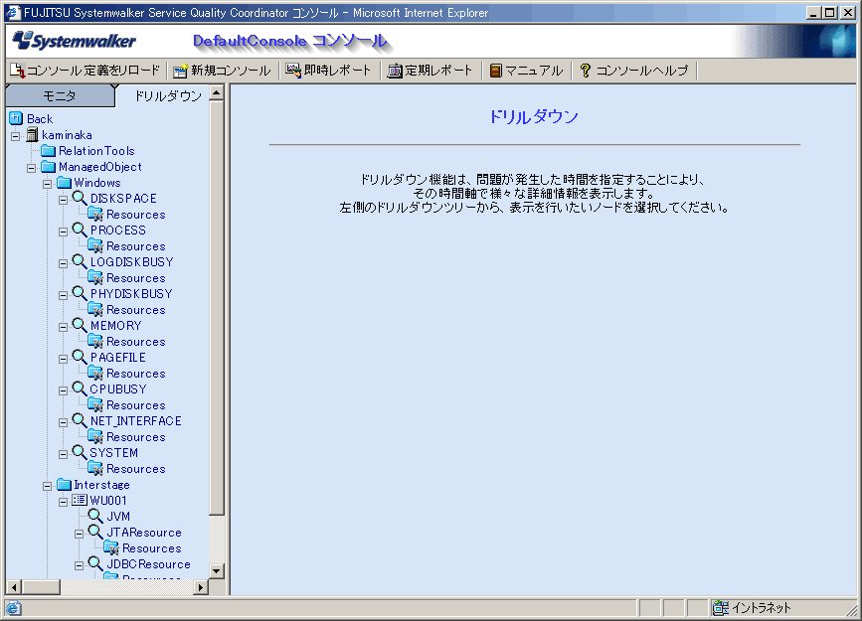Collapse the NET_INTERFACE node

coord(64,422)
